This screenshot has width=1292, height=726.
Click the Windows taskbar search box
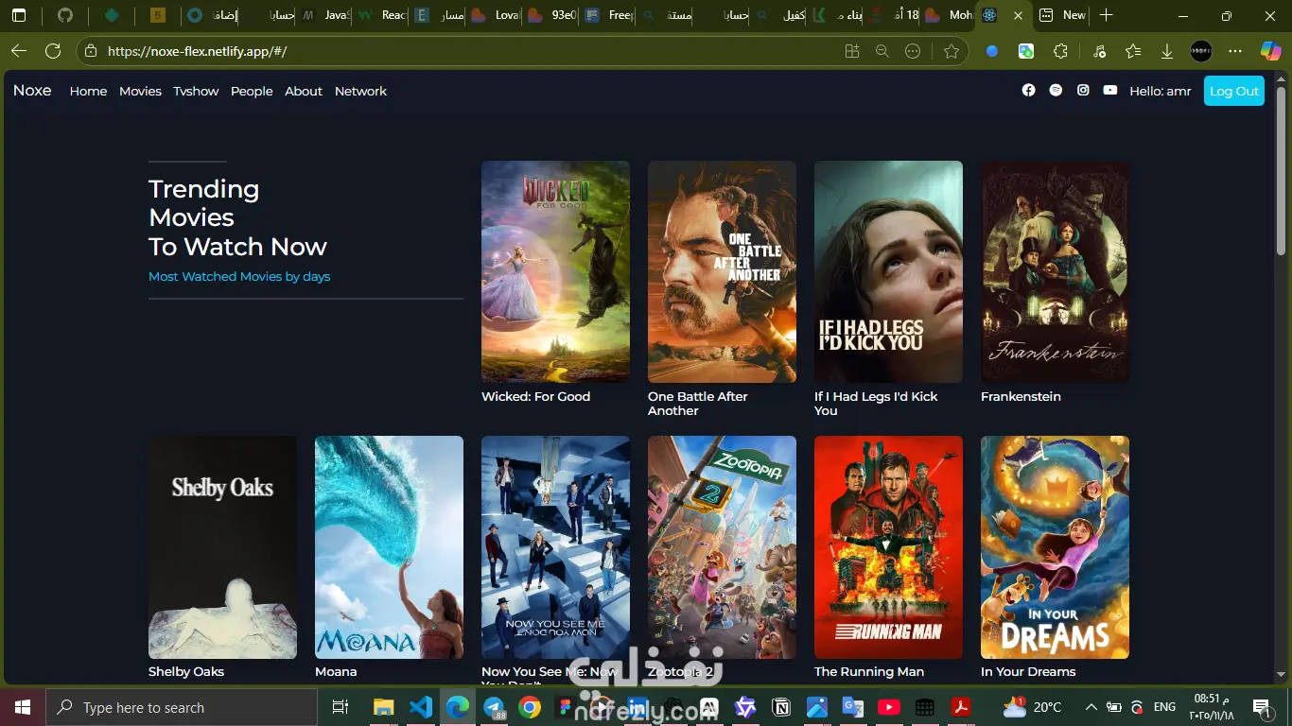[182, 707]
